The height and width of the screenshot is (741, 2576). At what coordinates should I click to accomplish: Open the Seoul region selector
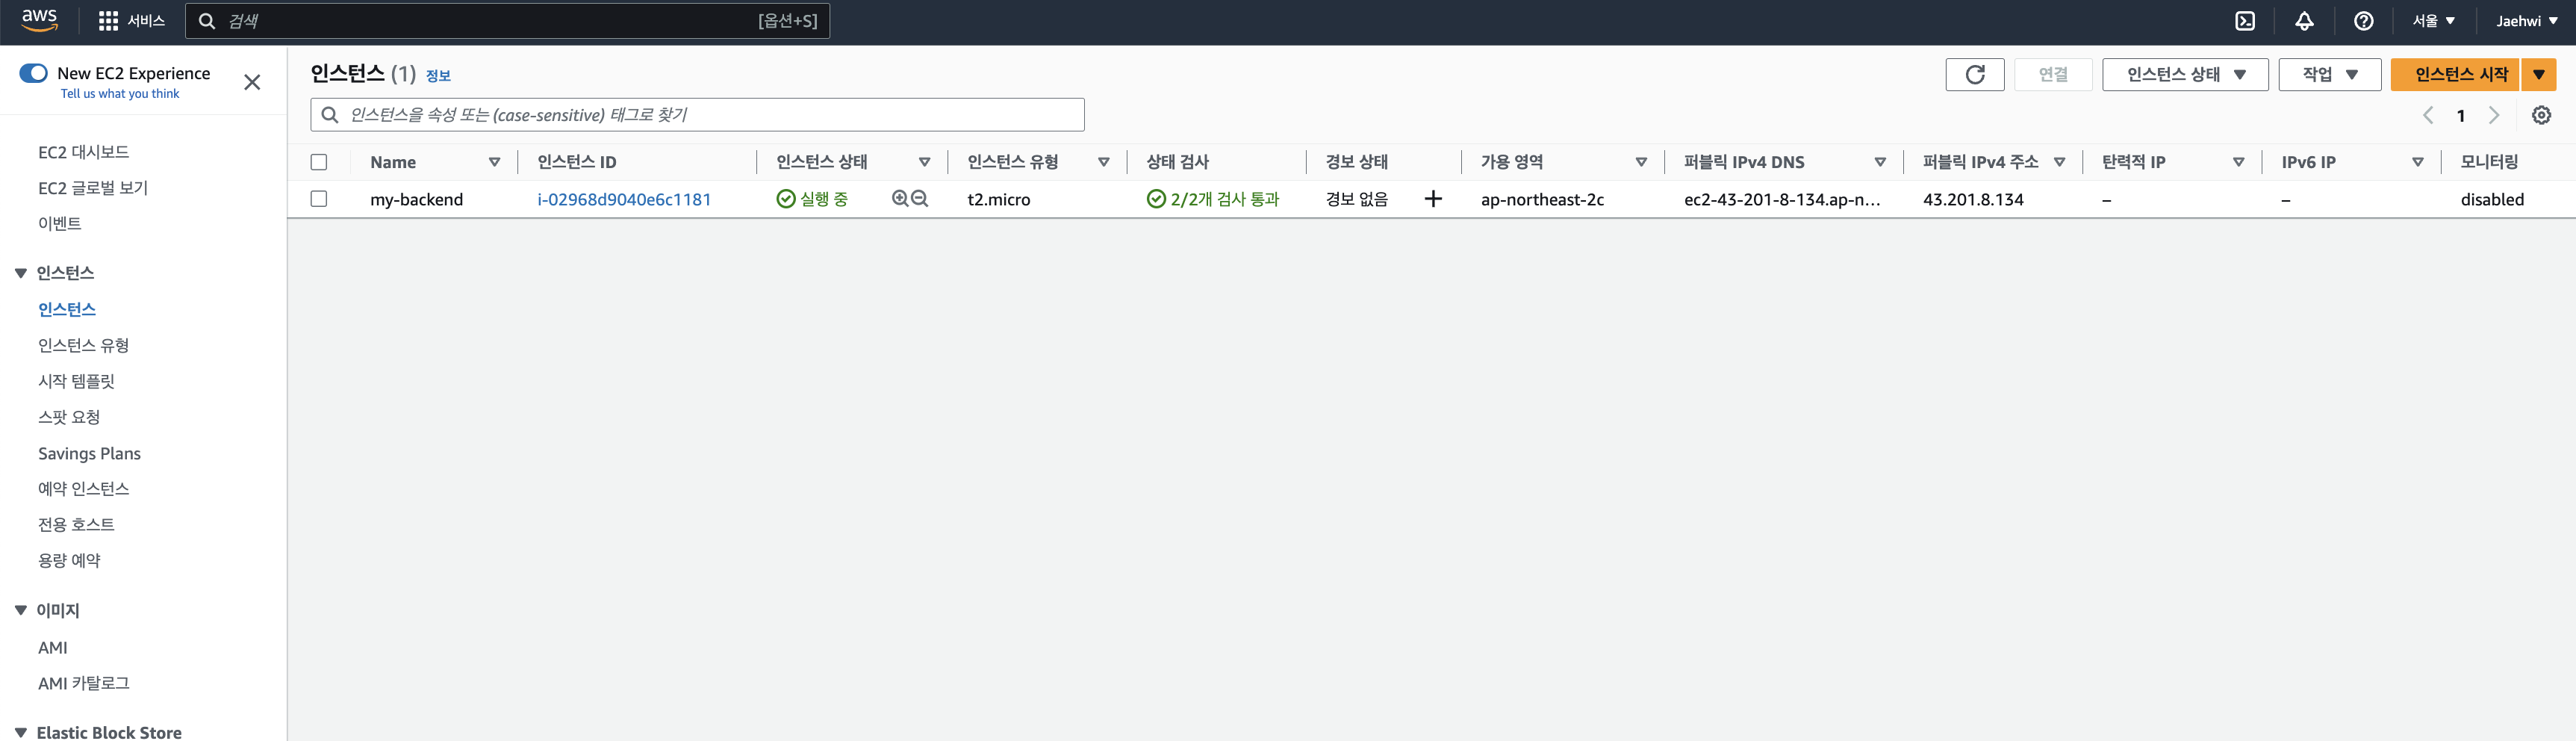[x=2433, y=21]
